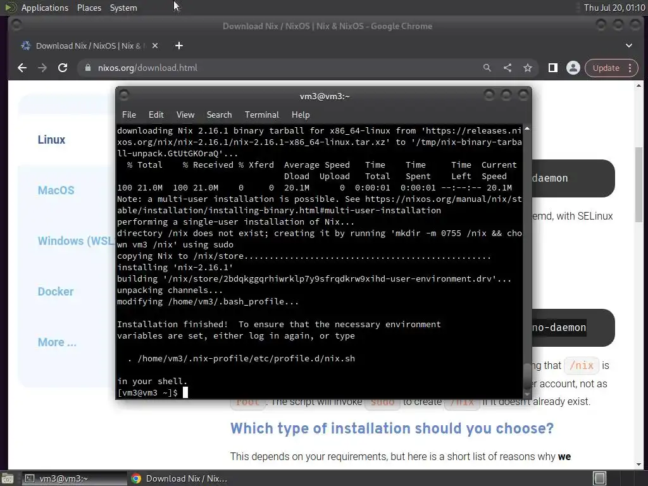
Task: Click the terminal scrollbar down arrow
Action: [x=527, y=394]
